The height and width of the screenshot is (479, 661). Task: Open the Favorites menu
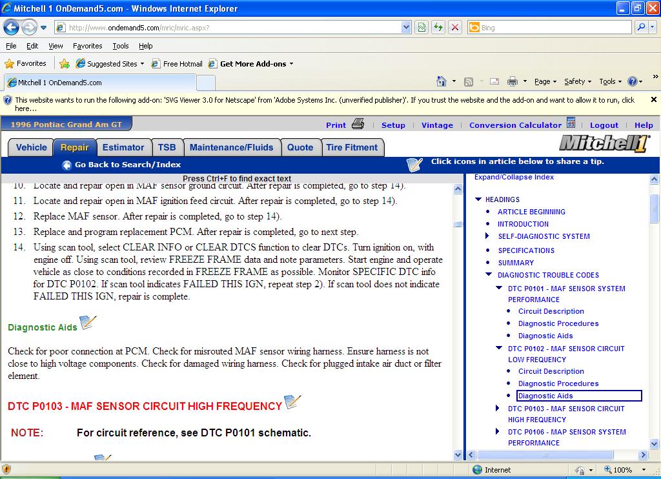[87, 46]
